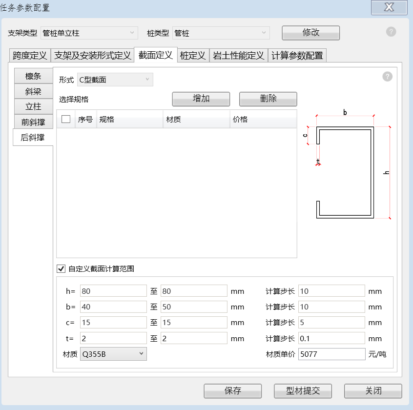Expand the 形式 C型截面 dropdown

point(115,80)
